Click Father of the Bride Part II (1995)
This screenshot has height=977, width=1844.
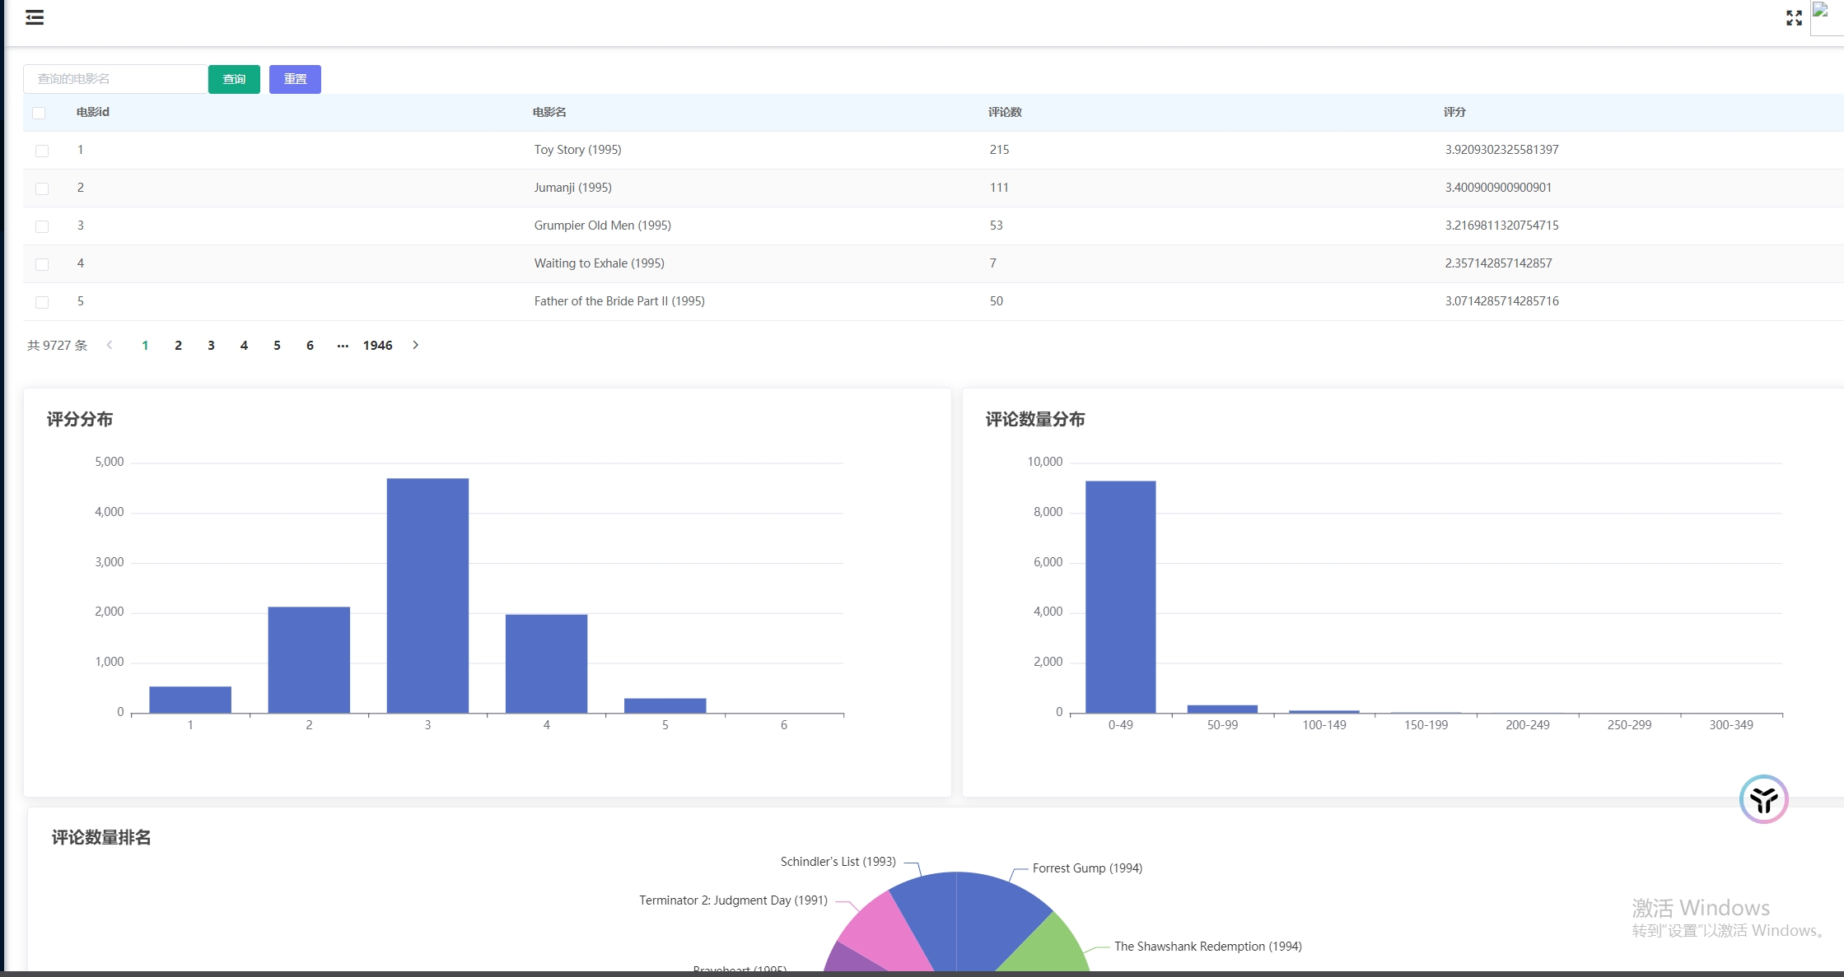coord(619,301)
